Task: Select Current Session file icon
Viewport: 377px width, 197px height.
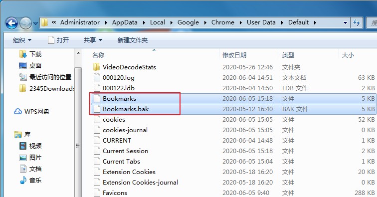Action: (97, 151)
